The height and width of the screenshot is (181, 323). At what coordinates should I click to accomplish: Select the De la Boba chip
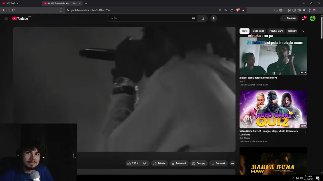(258, 31)
